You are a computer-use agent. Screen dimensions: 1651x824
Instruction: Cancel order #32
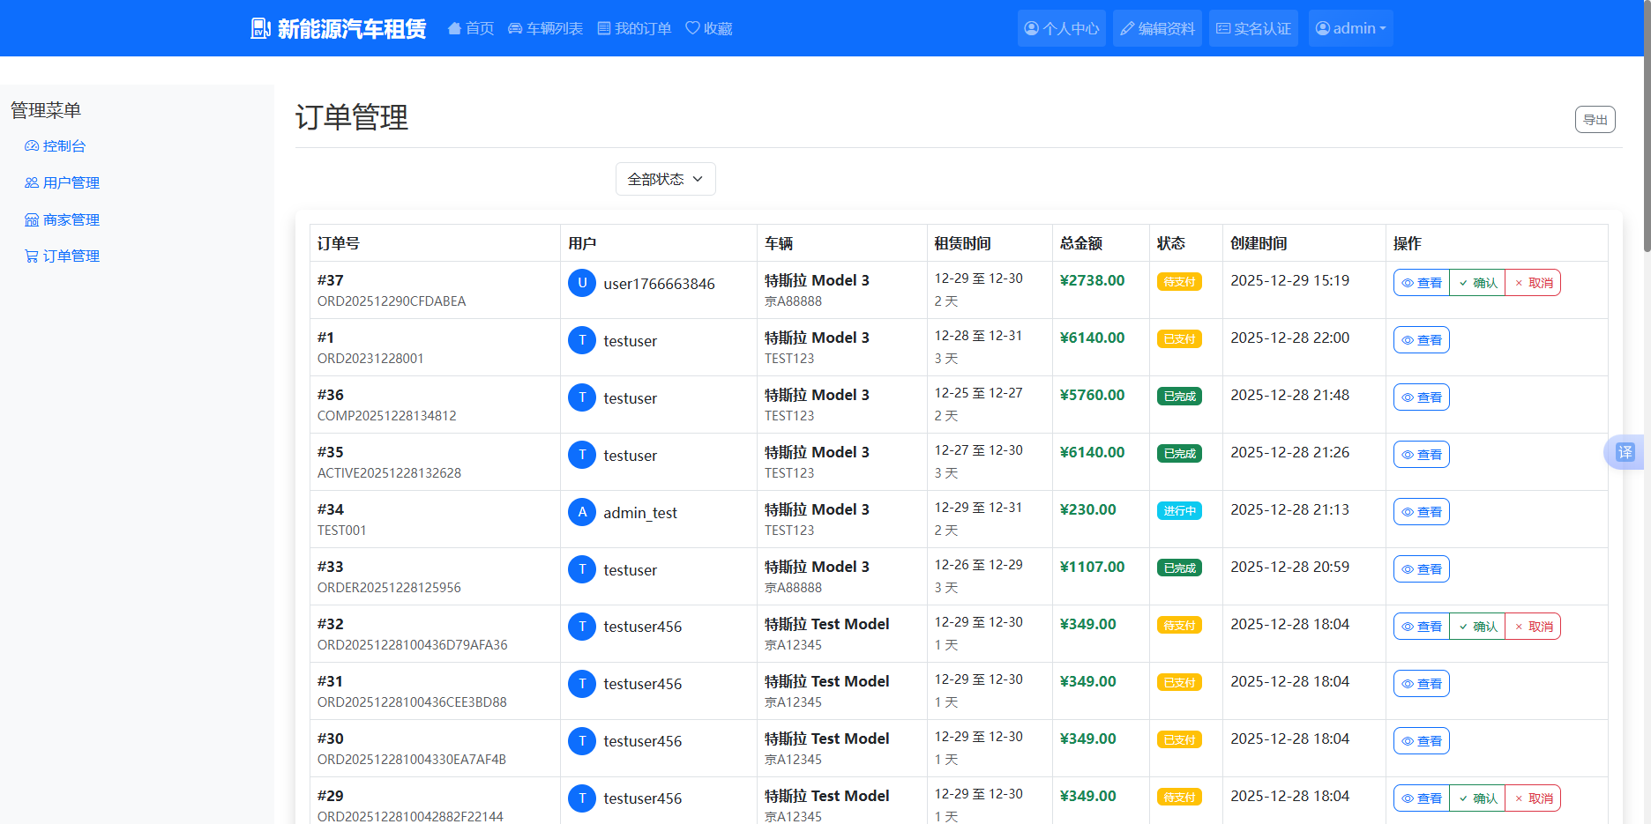(1533, 627)
